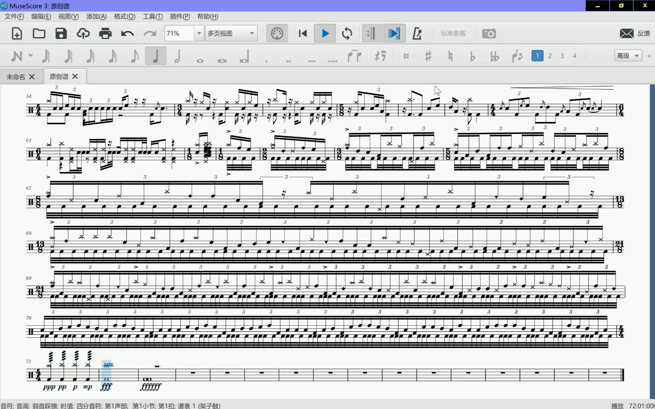
Task: Undo the last action
Action: [x=127, y=34]
